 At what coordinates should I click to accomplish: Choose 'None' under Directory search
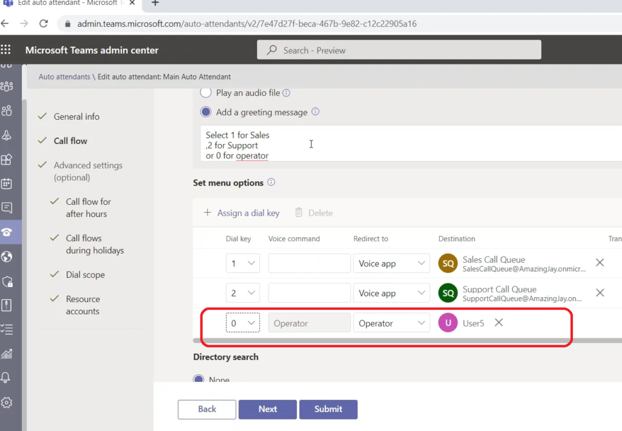coord(199,379)
